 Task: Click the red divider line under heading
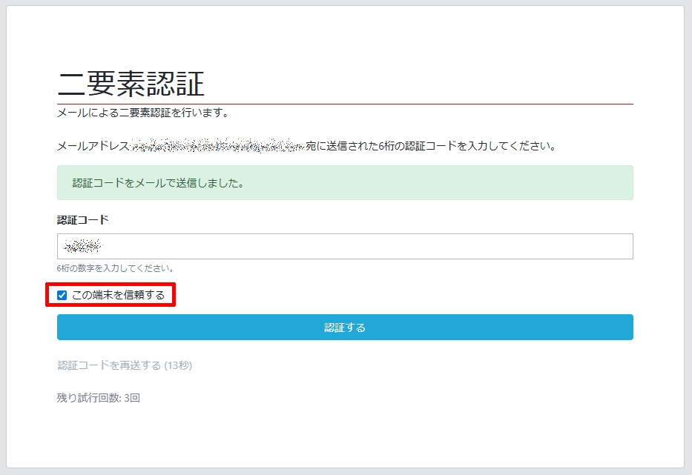[x=345, y=104]
